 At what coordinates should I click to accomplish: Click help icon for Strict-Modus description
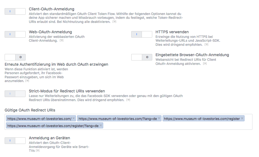click(128, 100)
